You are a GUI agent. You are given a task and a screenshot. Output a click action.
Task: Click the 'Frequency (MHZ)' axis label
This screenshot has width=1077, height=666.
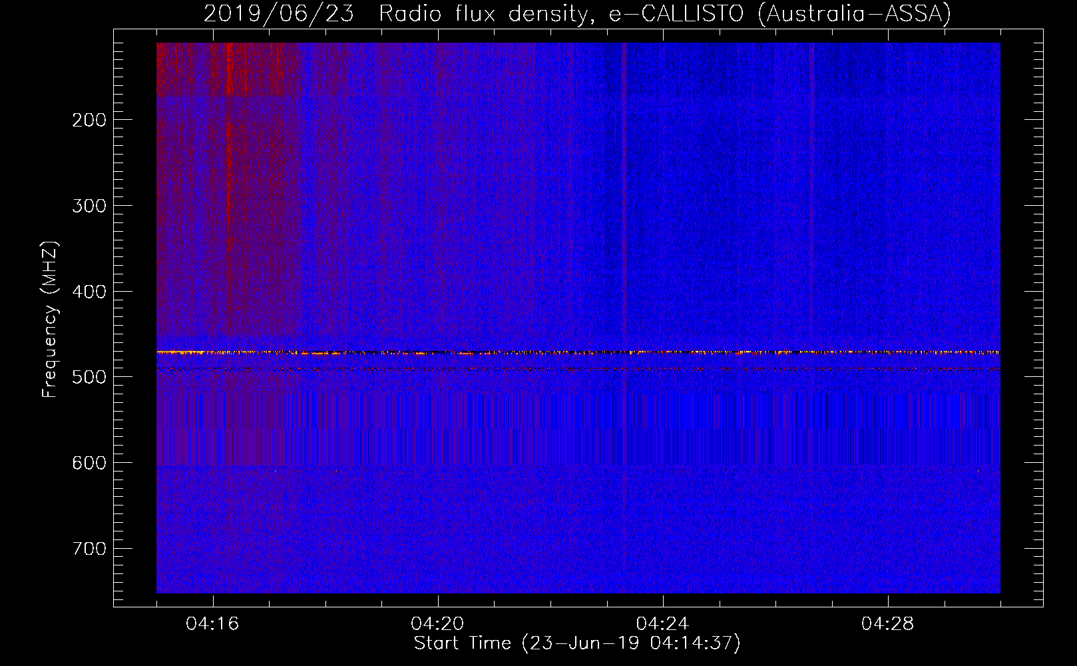(x=50, y=320)
